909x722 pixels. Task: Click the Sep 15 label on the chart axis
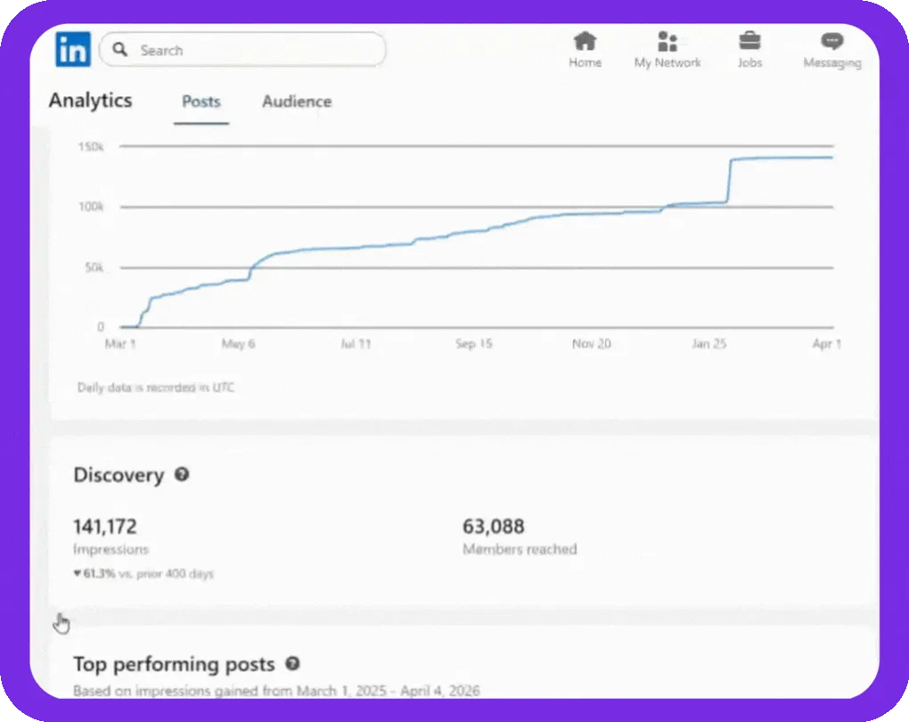tap(473, 344)
